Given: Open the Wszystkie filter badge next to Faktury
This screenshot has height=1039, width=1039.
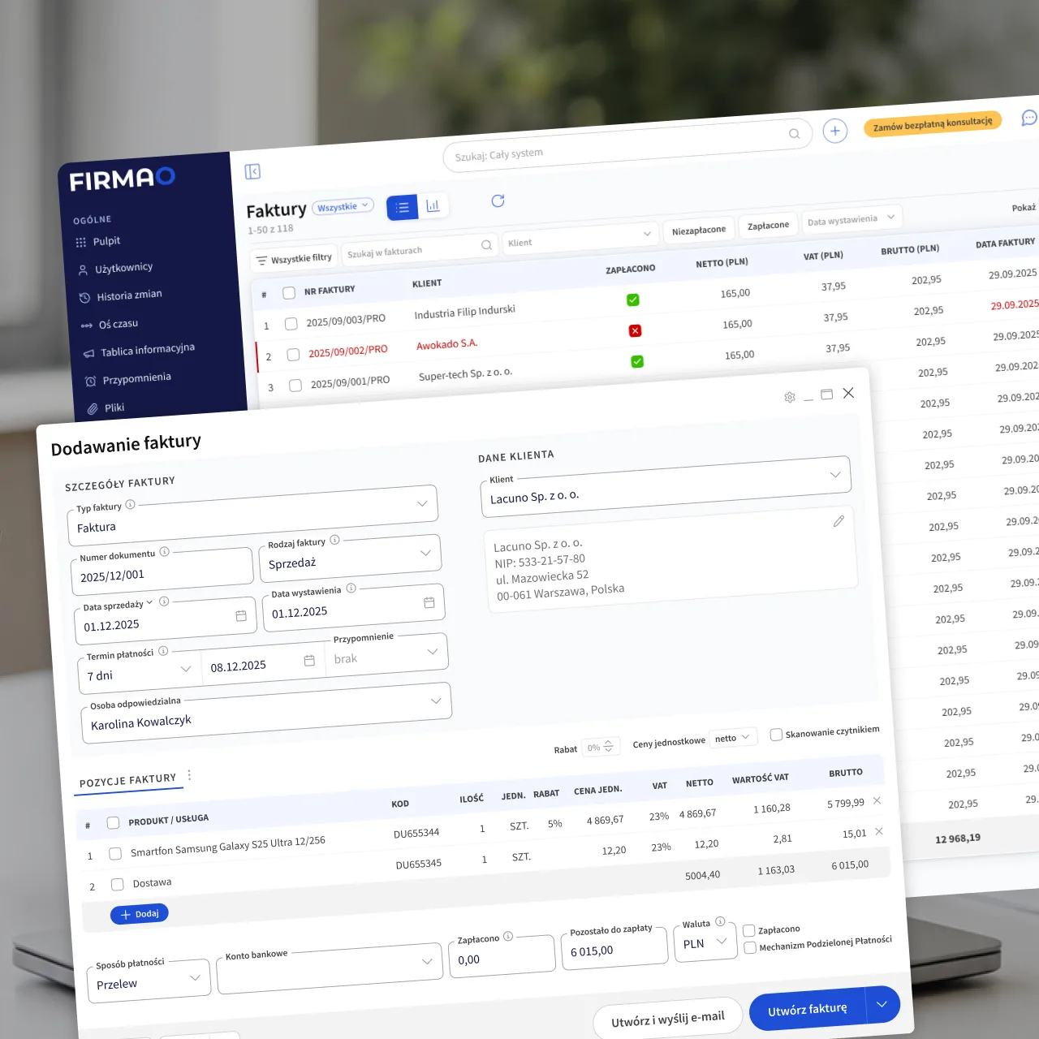Looking at the screenshot, I should point(343,206).
